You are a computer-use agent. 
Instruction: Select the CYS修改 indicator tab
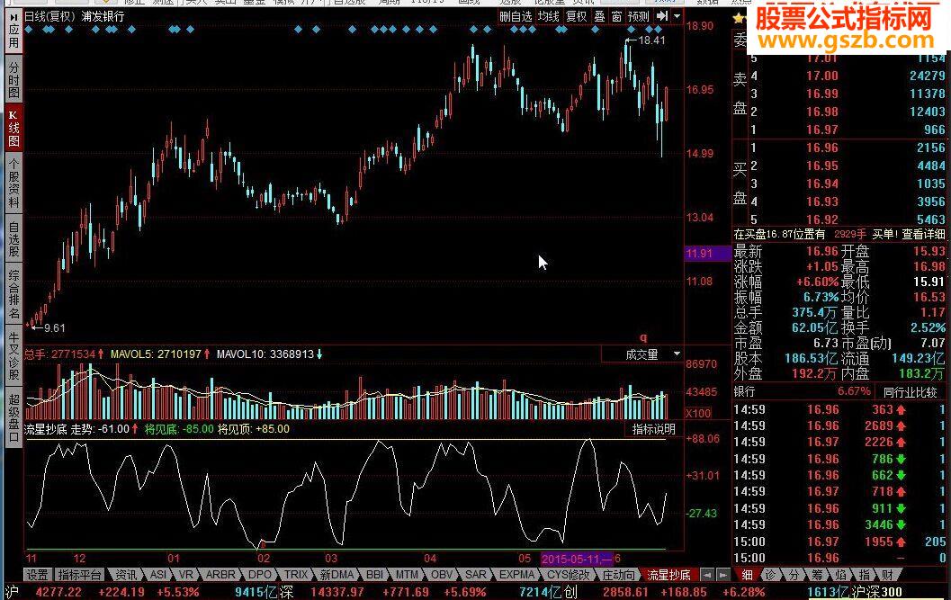pos(568,575)
